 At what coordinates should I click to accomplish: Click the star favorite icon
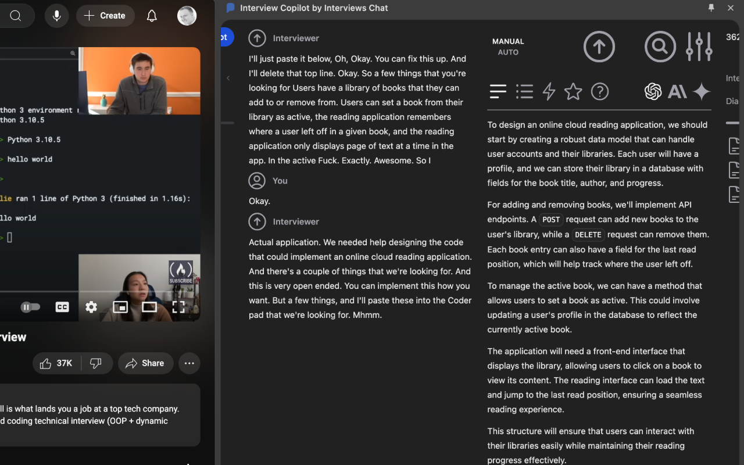(x=573, y=91)
